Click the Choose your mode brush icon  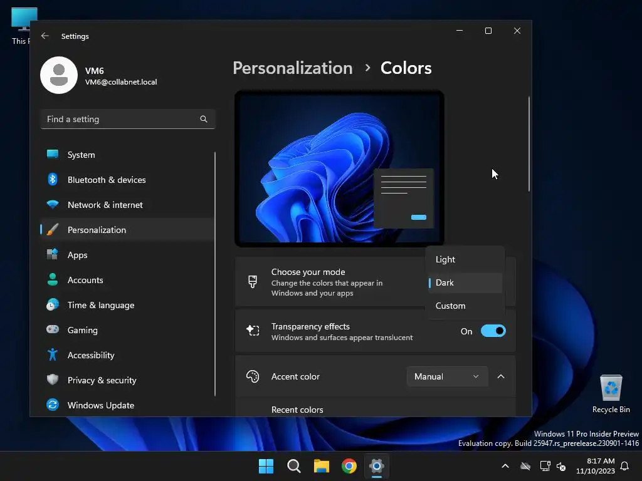click(253, 281)
